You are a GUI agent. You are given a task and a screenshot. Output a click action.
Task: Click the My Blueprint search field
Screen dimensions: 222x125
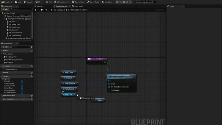coord(20,47)
